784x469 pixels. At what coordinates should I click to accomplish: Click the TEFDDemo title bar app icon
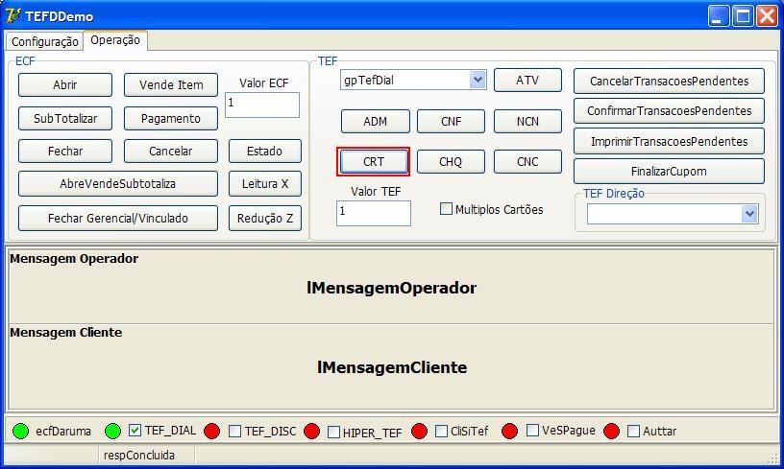point(13,16)
